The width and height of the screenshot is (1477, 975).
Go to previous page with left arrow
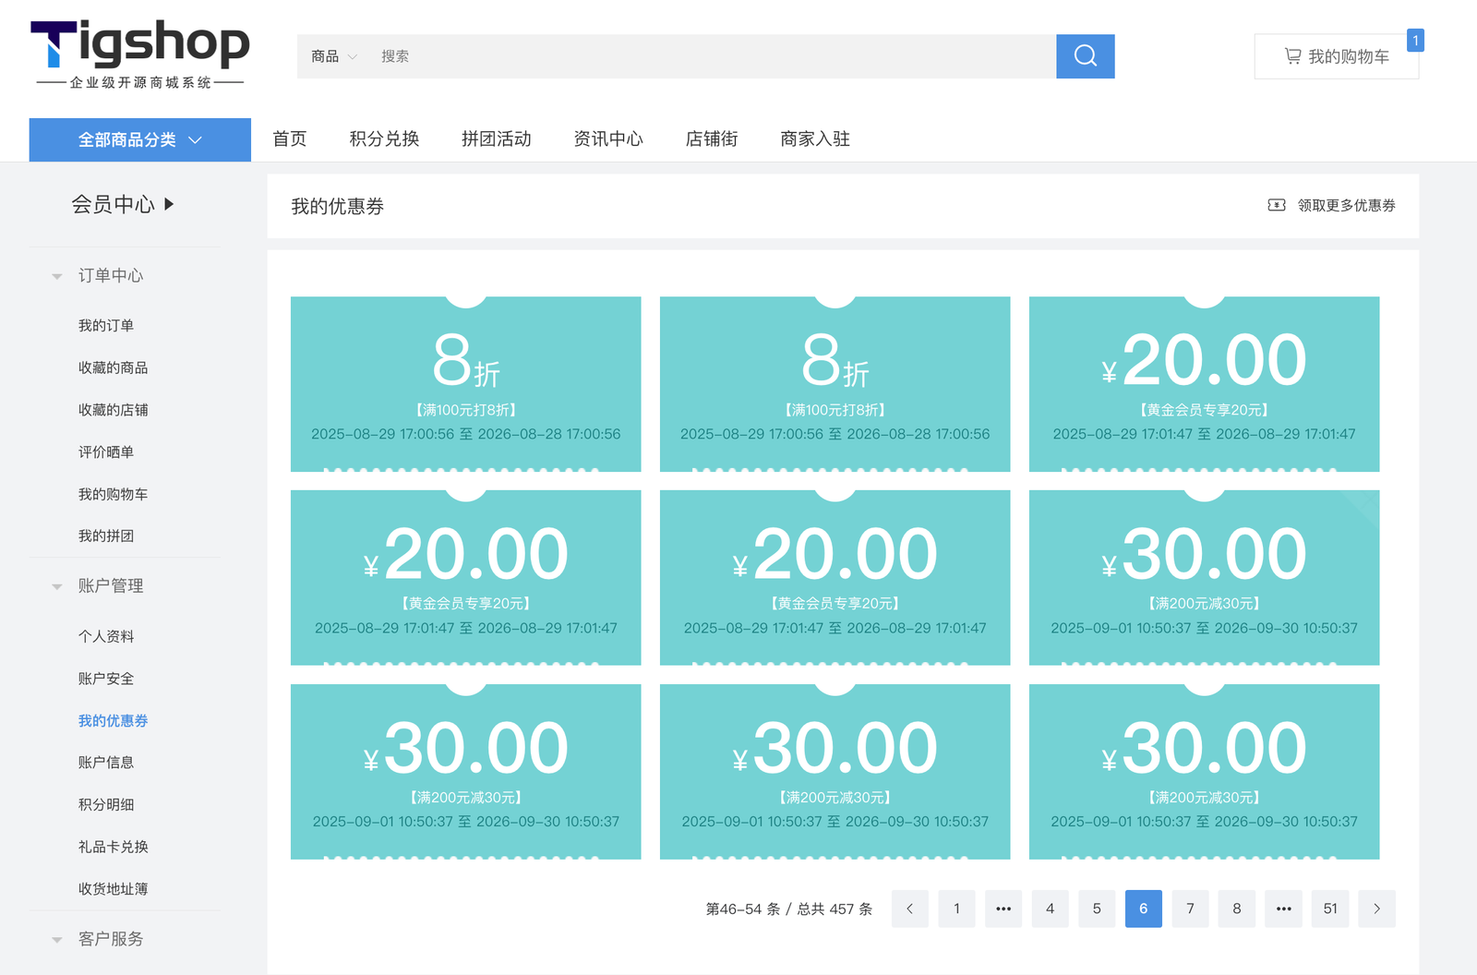(909, 909)
